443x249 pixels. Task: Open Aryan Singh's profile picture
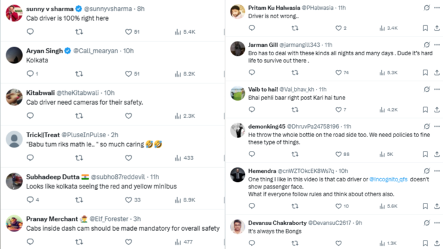(x=14, y=55)
